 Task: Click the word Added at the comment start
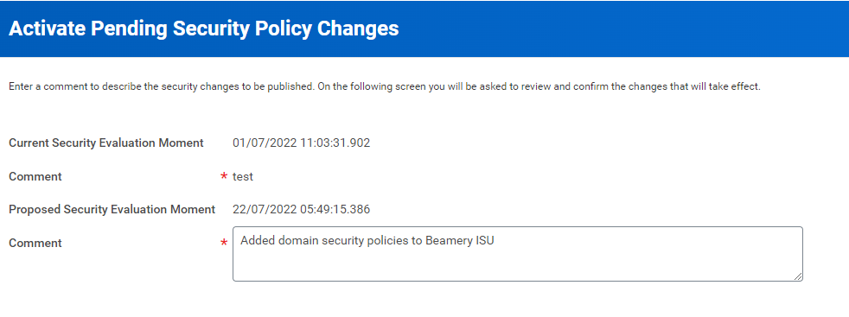pyautogui.click(x=258, y=241)
